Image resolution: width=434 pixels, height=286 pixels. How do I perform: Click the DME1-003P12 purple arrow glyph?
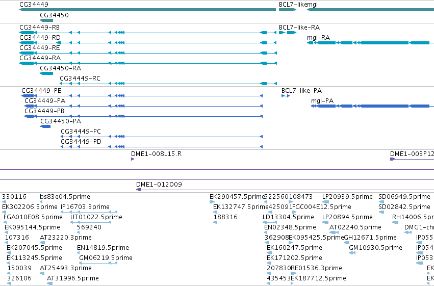(393, 159)
